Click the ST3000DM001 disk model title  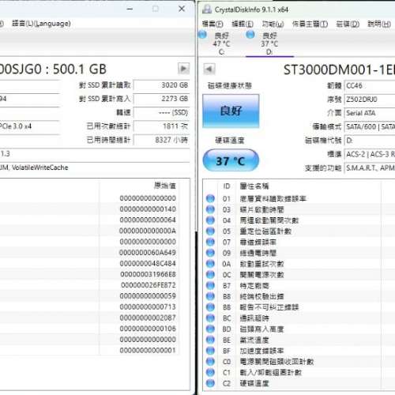tap(339, 70)
